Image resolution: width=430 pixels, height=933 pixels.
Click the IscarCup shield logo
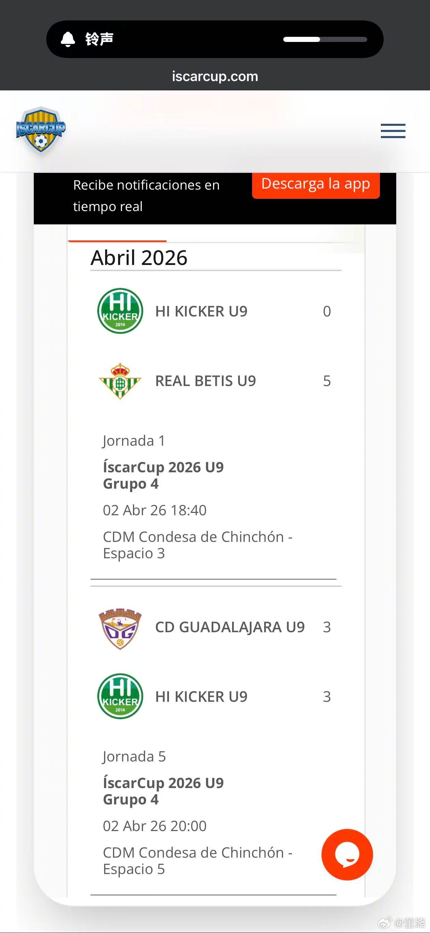[41, 130]
